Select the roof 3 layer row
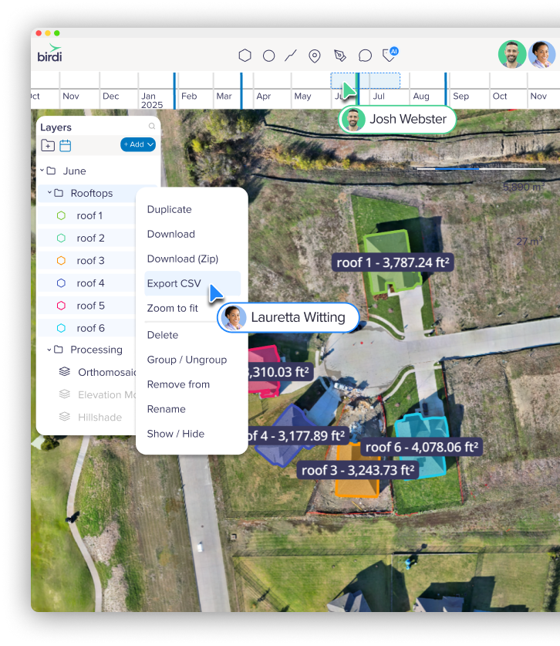560x646 pixels. click(x=87, y=260)
